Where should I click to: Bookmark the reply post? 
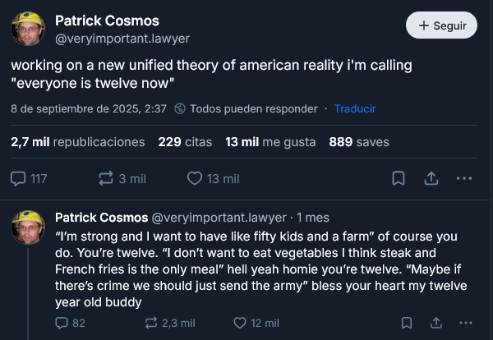click(x=407, y=323)
